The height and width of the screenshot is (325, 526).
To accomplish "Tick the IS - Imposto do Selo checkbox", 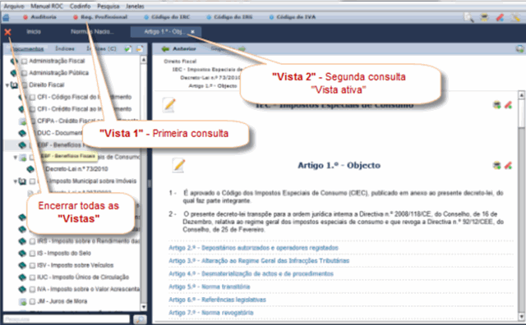I will pos(32,254).
